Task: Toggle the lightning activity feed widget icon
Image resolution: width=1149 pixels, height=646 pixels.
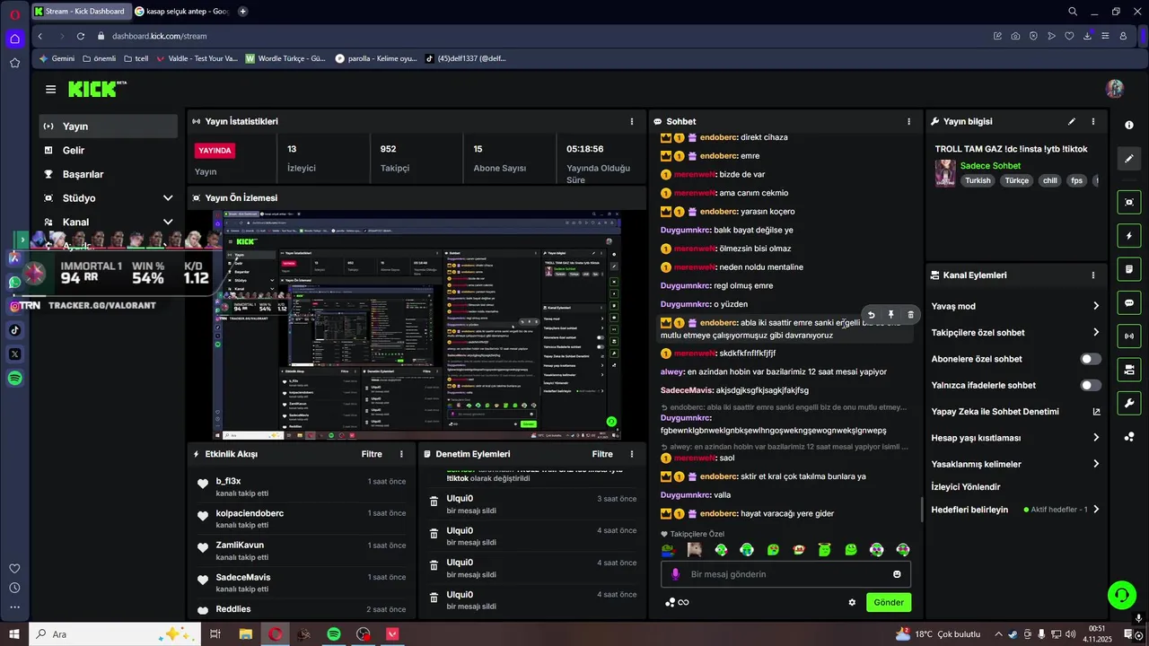Action: (x=1129, y=236)
